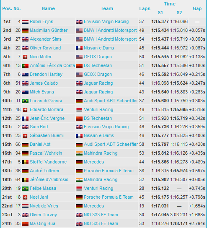Click the New Zealand flag beside Brendon Hartley
Image resolution: width=207 pixels, height=228 pixels.
[25, 75]
